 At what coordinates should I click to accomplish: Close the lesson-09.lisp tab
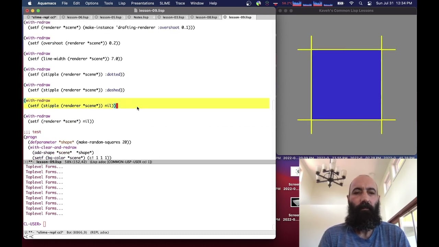click(225, 17)
